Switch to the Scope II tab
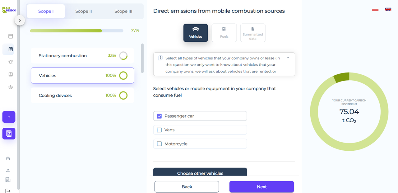 click(84, 11)
